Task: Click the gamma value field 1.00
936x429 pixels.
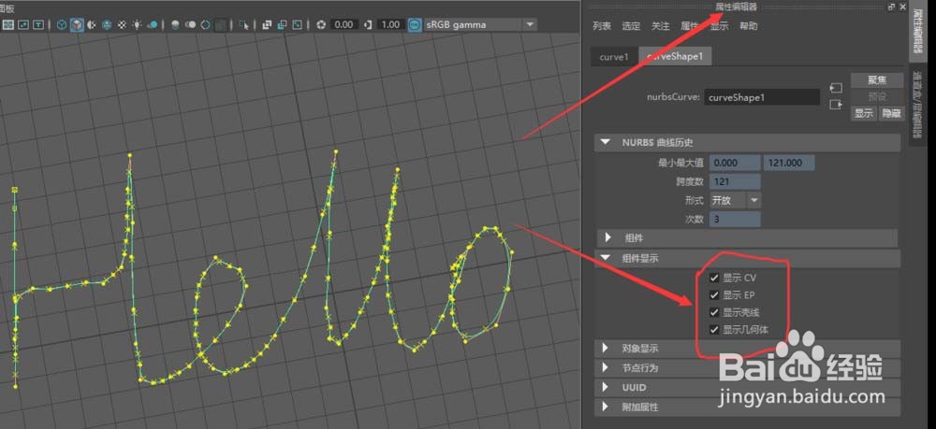Action: [390, 25]
